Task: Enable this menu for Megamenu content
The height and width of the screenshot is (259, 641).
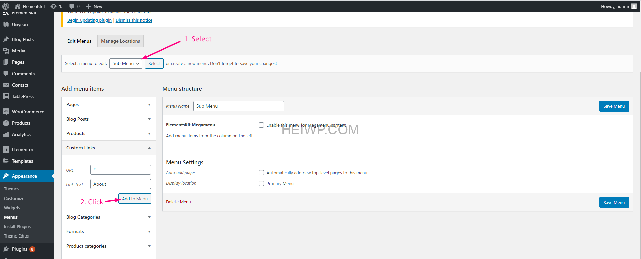Action: click(261, 125)
